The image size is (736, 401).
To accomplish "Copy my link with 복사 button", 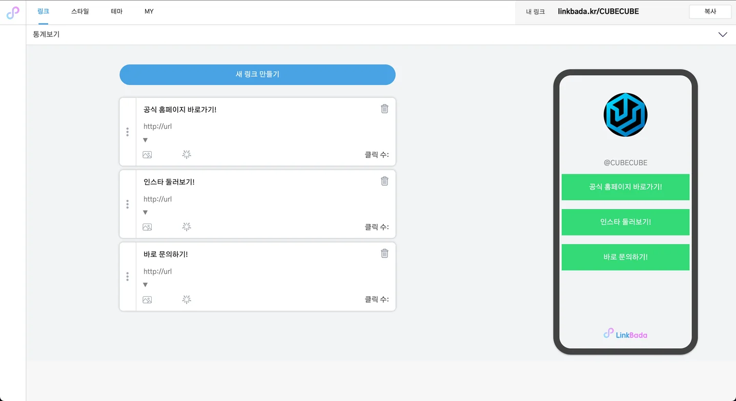I will point(710,11).
